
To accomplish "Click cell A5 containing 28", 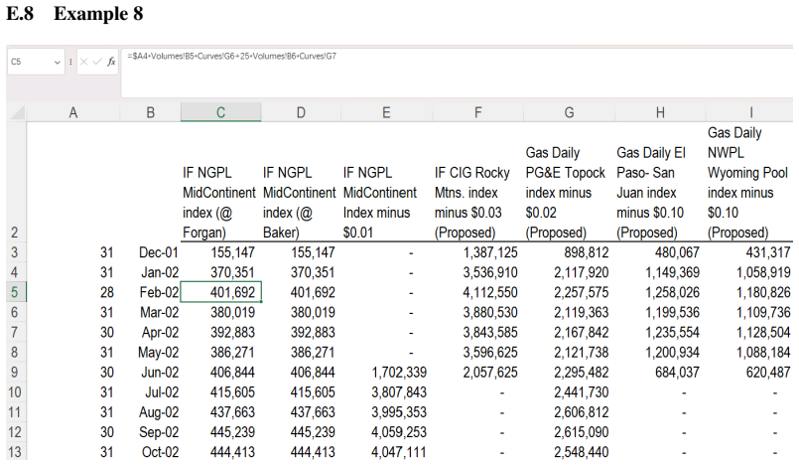I will click(106, 292).
